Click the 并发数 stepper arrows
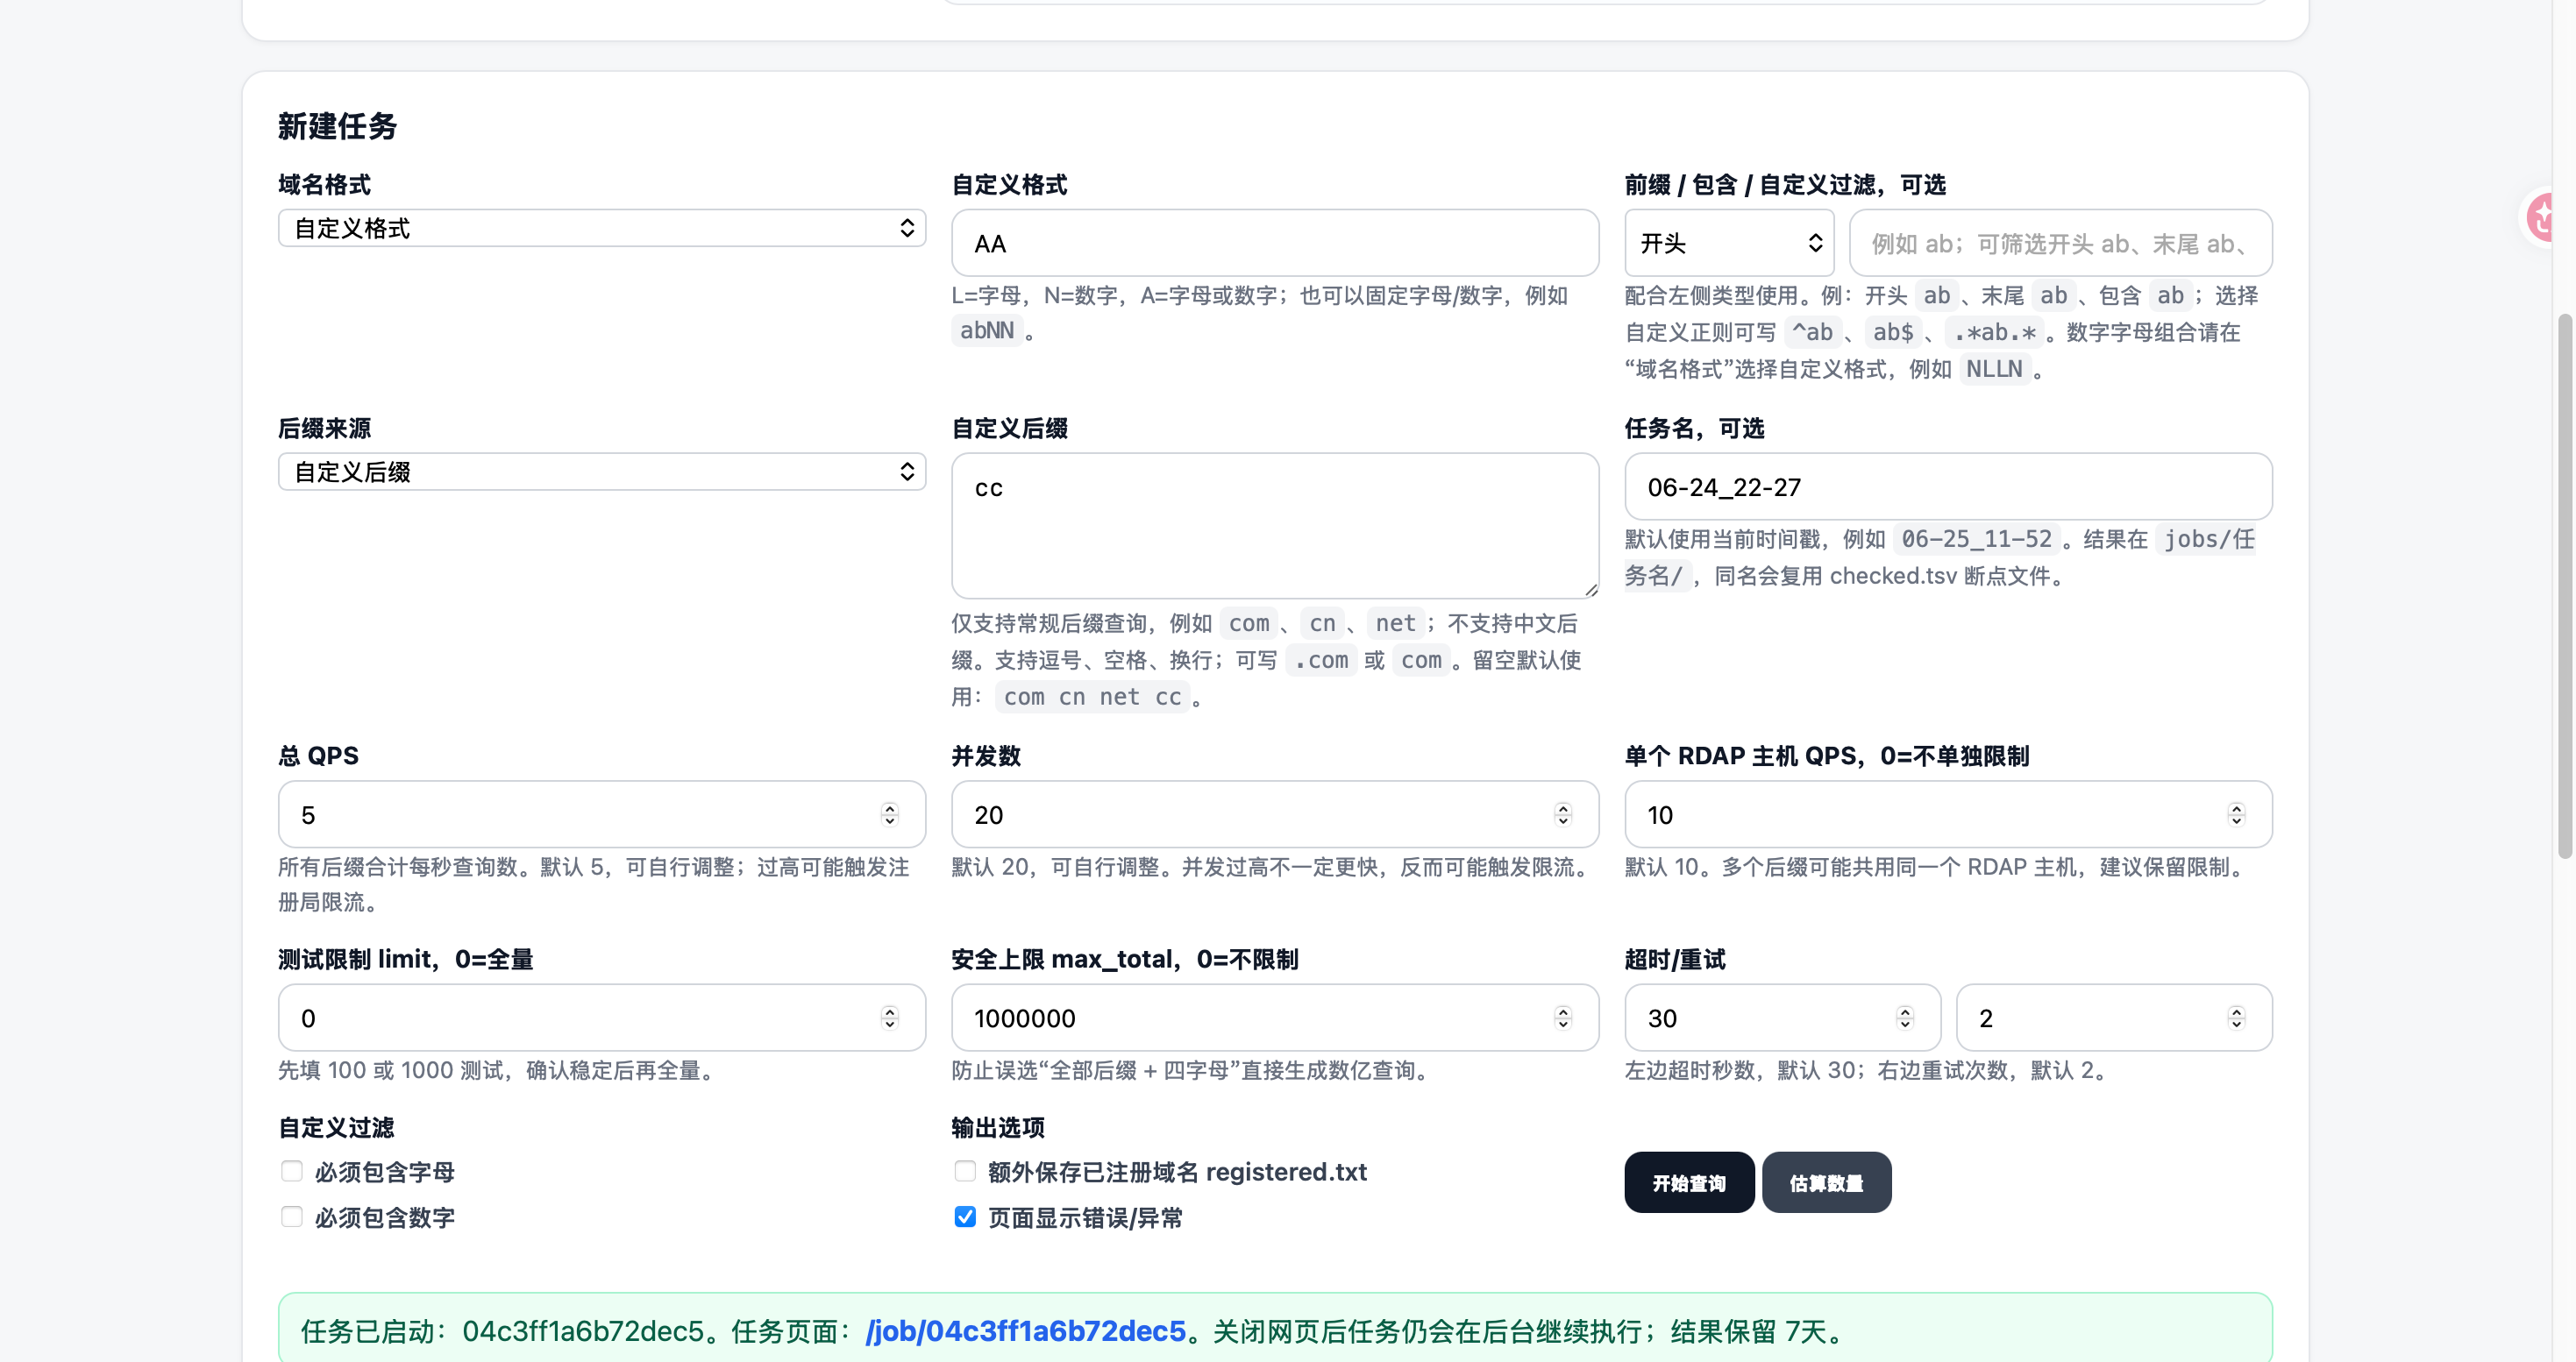 [1562, 814]
